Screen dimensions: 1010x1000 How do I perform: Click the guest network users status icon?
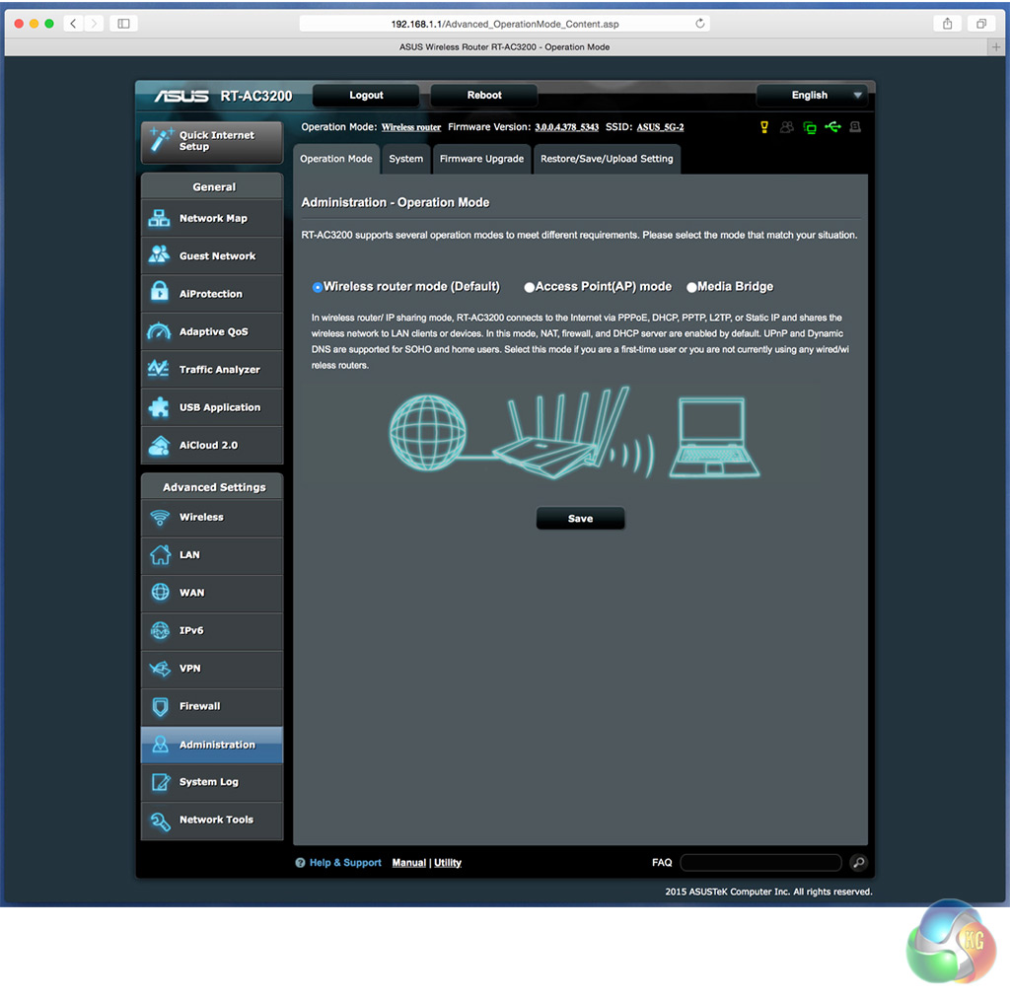point(786,127)
